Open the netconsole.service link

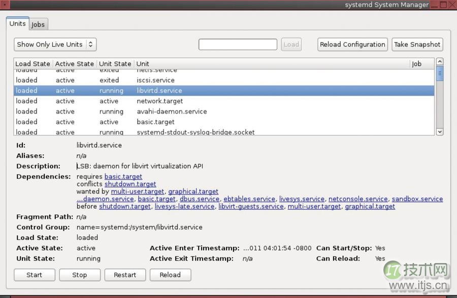click(x=358, y=199)
